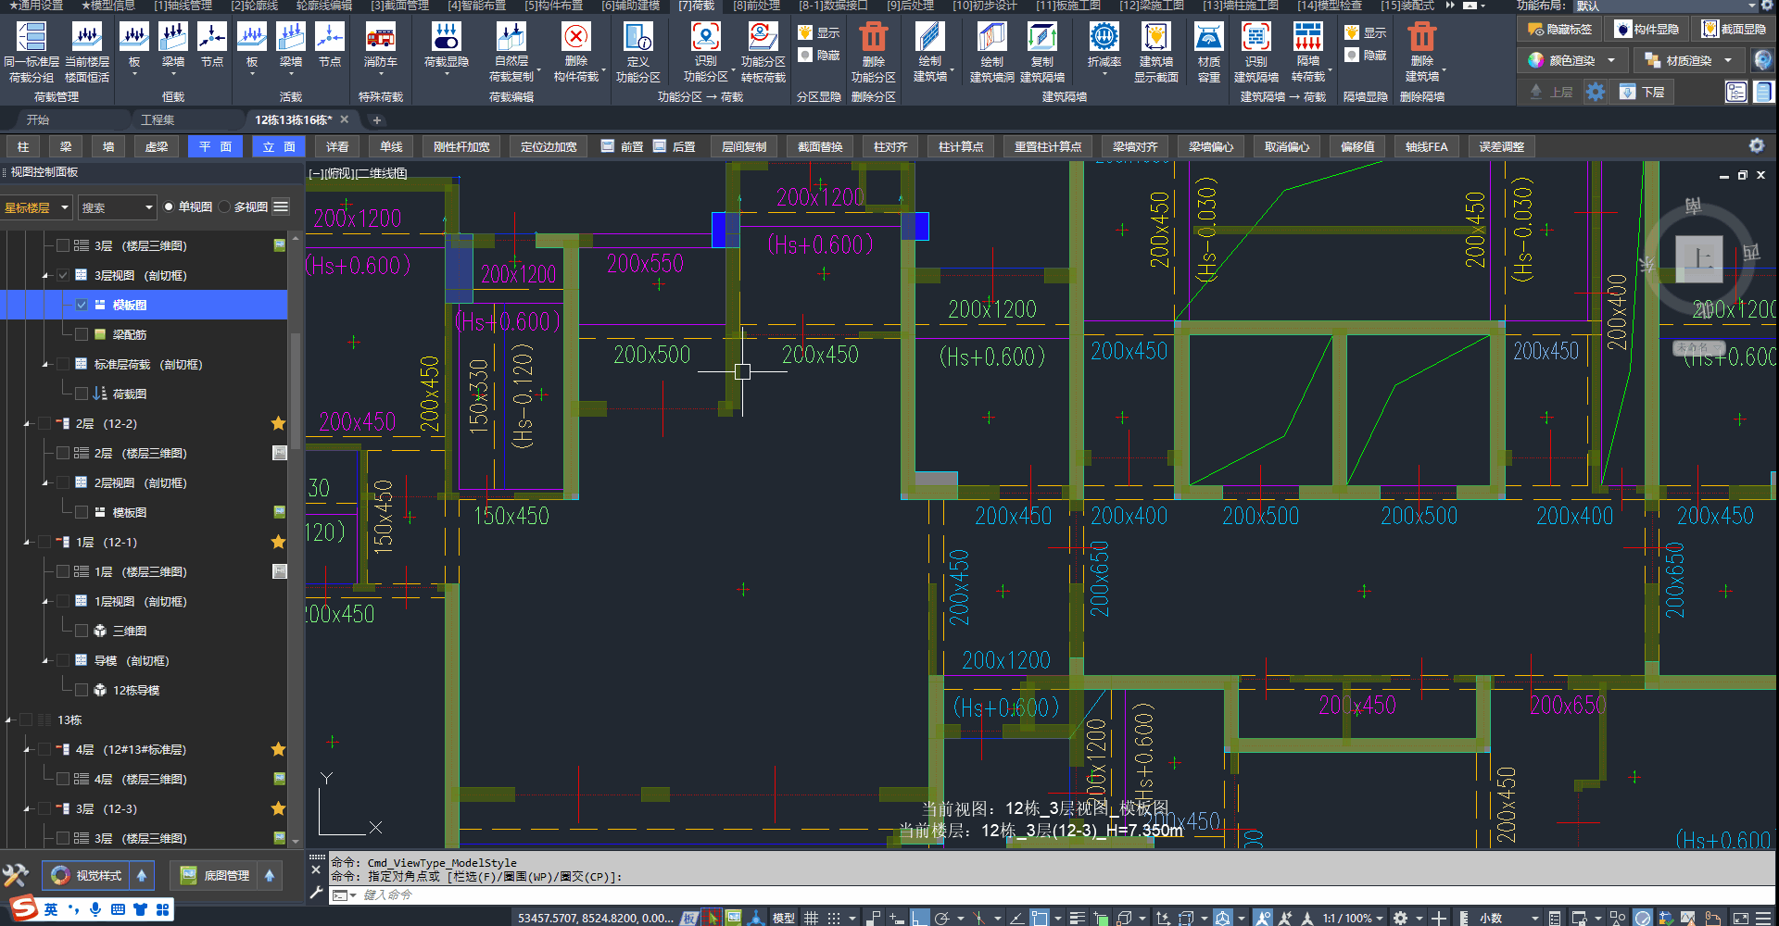Click the 隐藏标签 button
The width and height of the screenshot is (1779, 926).
click(x=1560, y=30)
